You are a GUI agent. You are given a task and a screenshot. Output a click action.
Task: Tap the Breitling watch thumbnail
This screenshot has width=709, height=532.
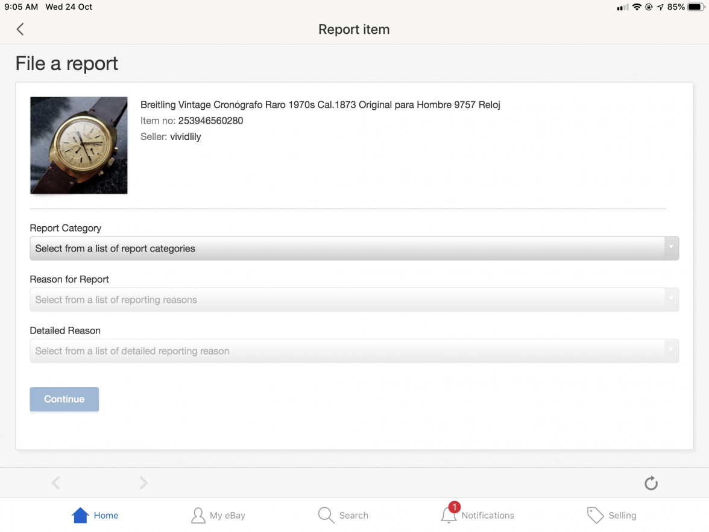tap(79, 145)
